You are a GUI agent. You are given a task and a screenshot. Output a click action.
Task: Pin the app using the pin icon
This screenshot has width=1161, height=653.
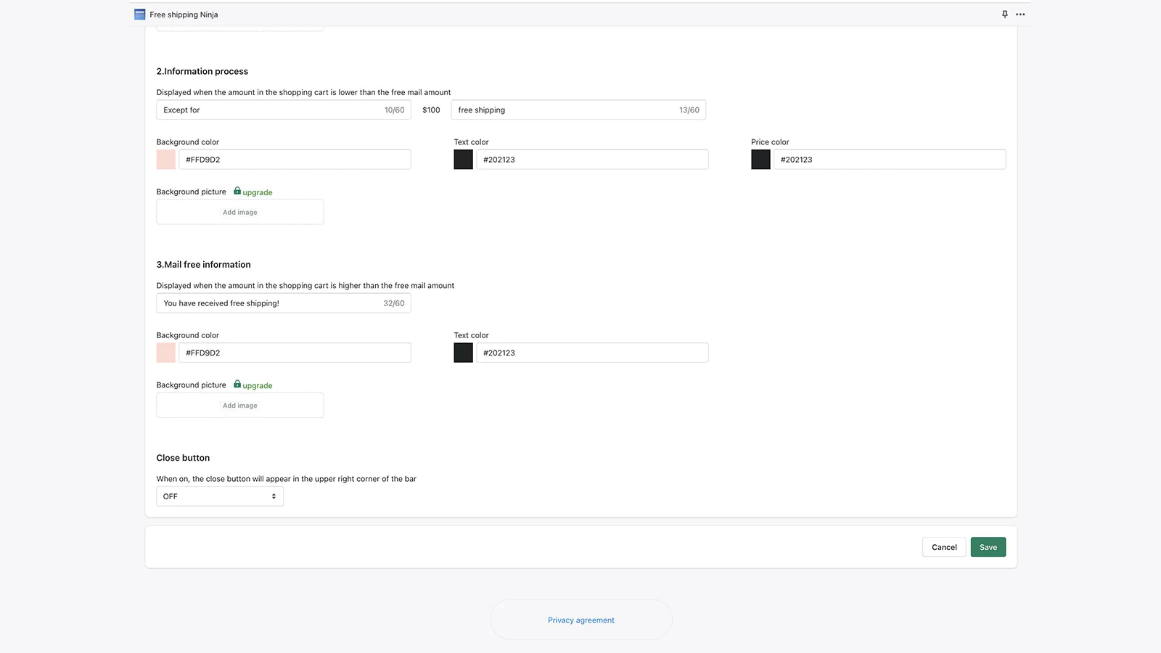1004,15
